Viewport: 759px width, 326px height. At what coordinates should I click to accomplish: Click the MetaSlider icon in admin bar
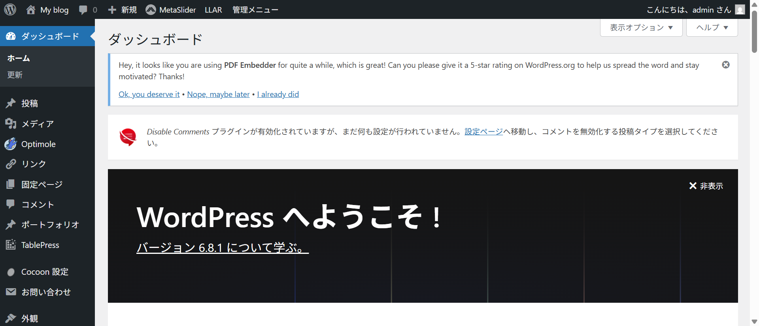click(x=151, y=10)
